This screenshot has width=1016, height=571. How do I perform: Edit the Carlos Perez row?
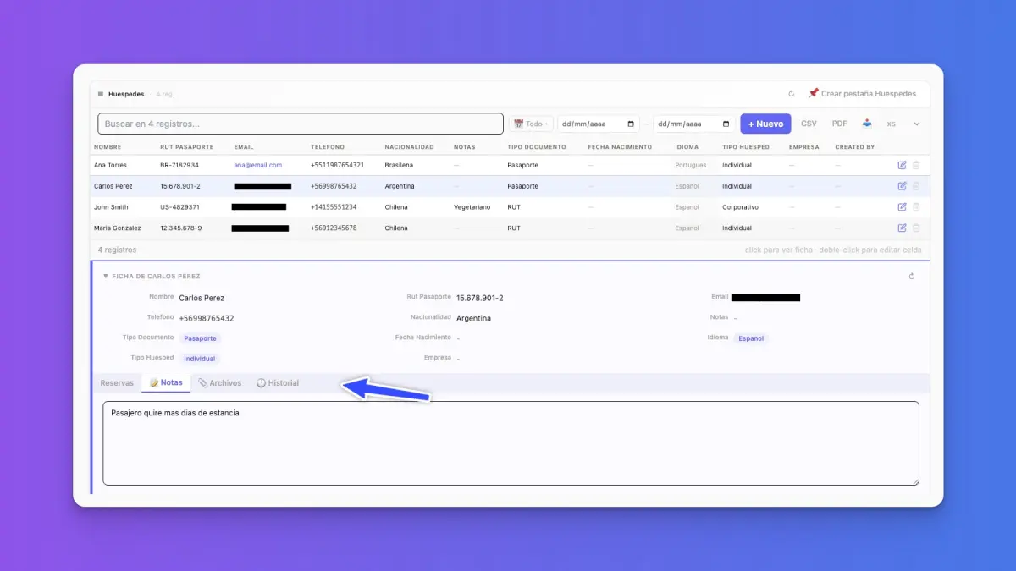[x=902, y=186]
